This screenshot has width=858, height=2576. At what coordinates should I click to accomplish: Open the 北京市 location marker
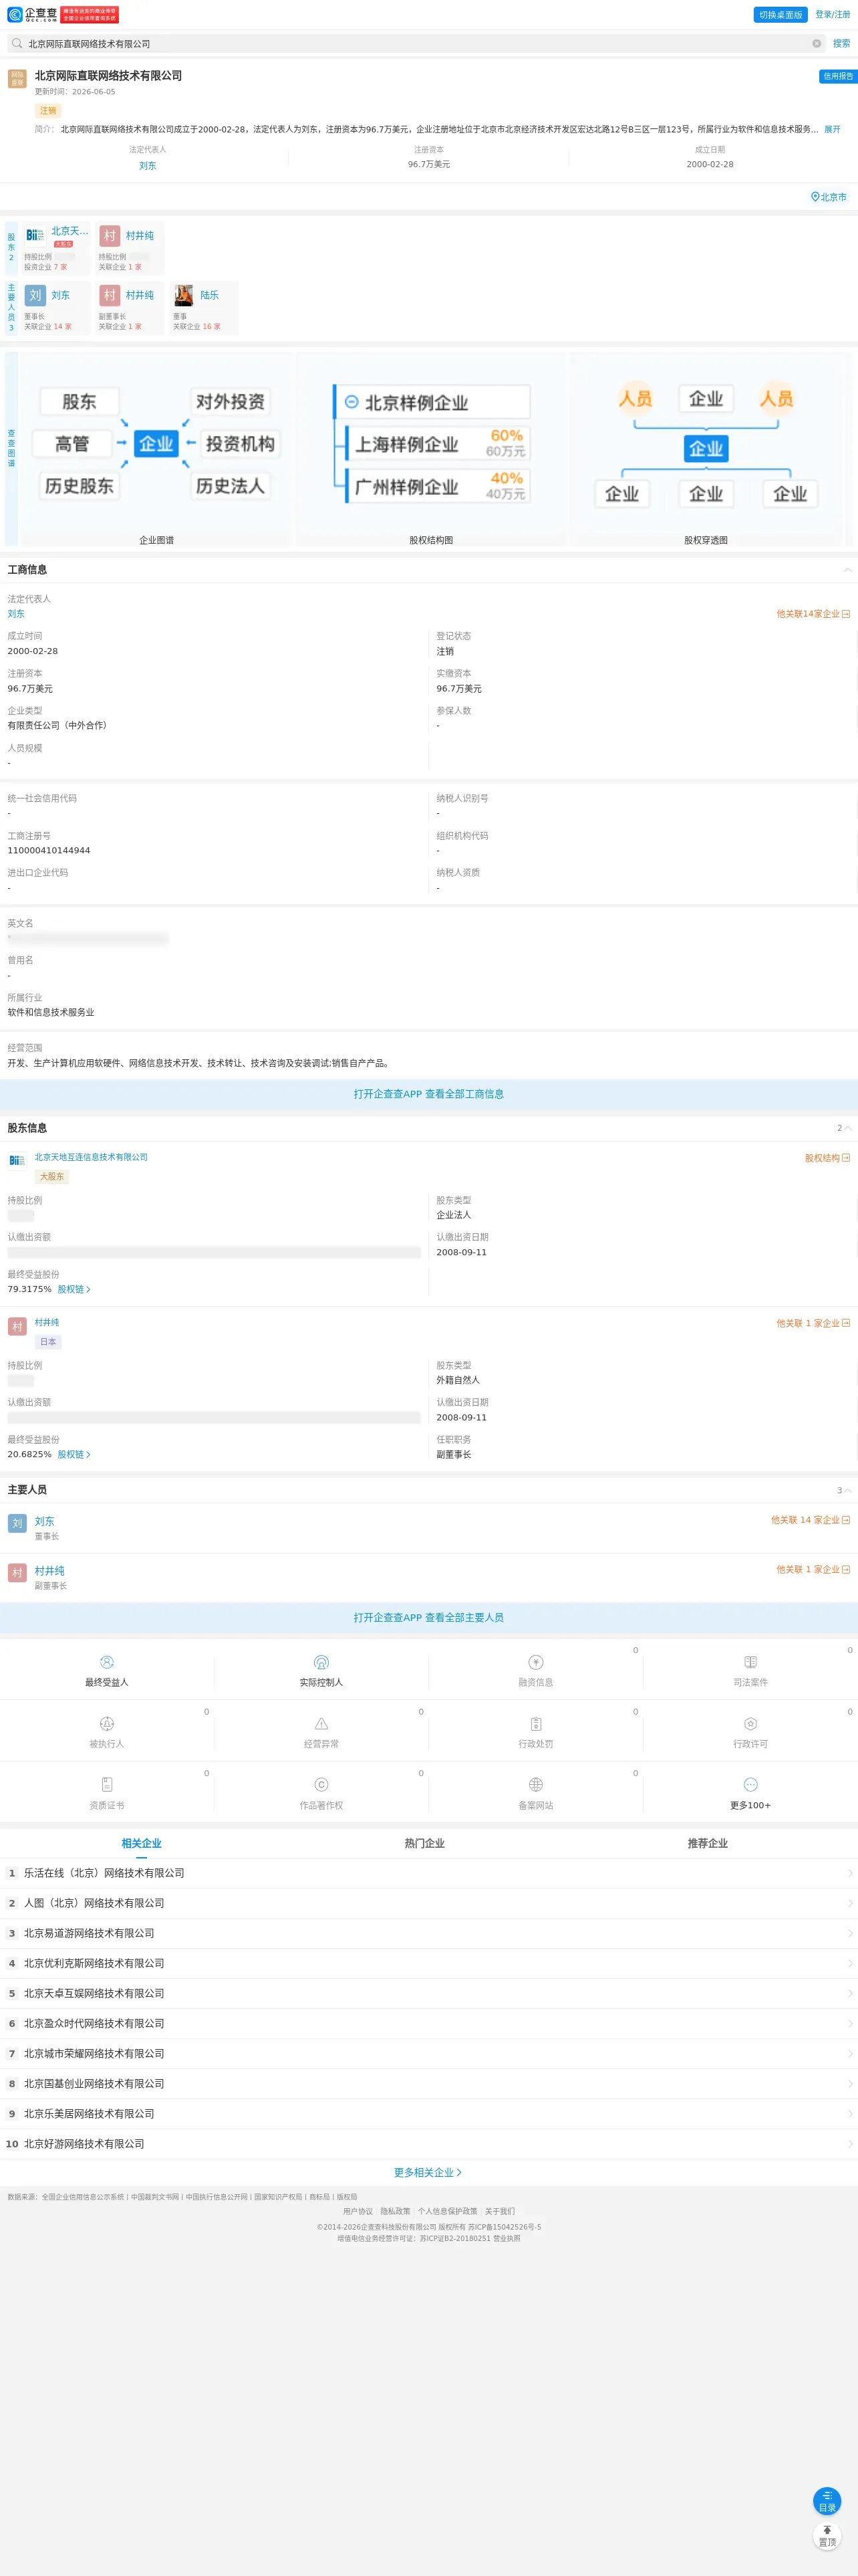point(829,197)
